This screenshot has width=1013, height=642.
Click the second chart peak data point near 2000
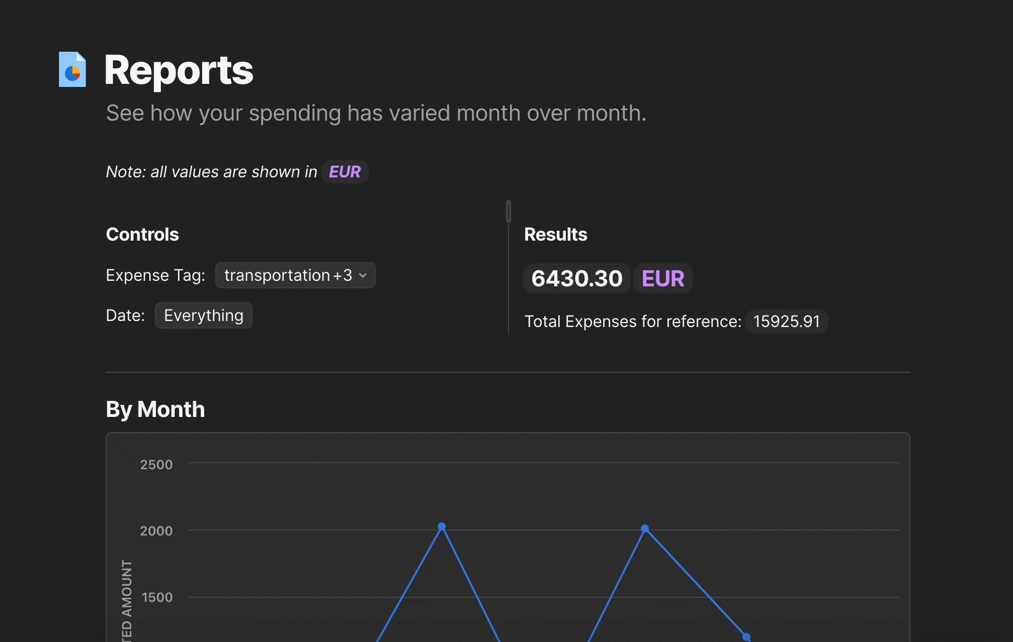(x=645, y=528)
